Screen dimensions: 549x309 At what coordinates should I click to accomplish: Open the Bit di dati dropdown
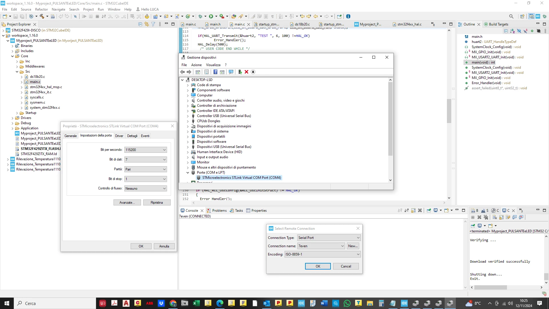(146, 160)
